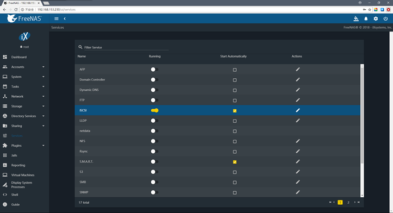Expand the Plugins menu
The image size is (393, 213).
point(24,146)
